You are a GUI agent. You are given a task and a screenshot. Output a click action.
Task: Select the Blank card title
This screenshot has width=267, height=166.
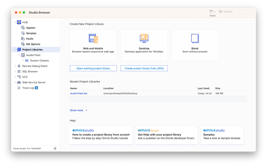tap(195, 48)
